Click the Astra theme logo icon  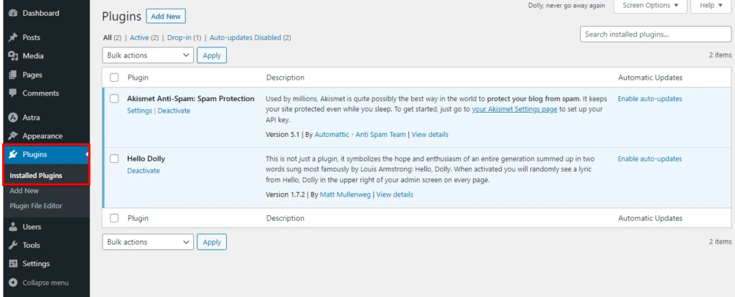pos(13,118)
